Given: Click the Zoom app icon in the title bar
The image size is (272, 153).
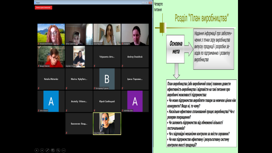Looking at the screenshot, I should point(35,3).
